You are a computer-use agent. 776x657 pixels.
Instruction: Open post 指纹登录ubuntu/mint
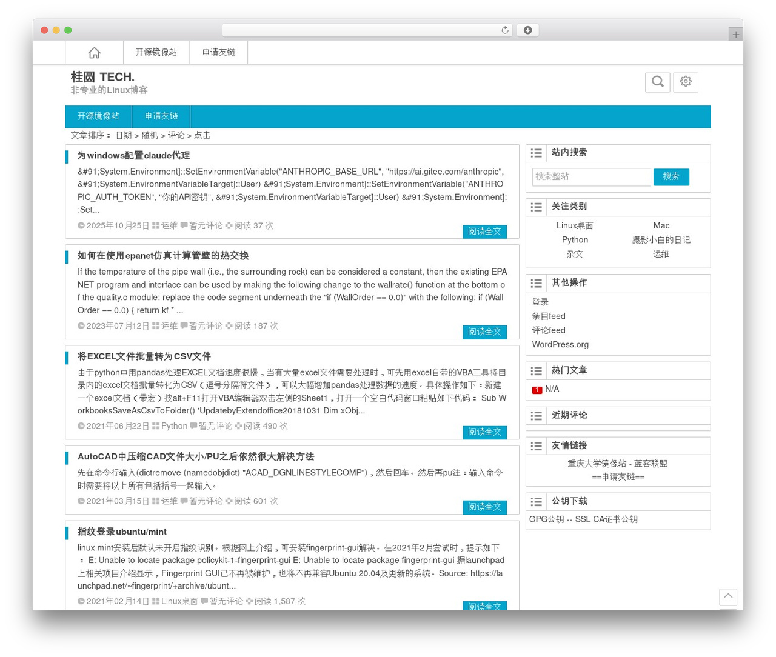[122, 532]
